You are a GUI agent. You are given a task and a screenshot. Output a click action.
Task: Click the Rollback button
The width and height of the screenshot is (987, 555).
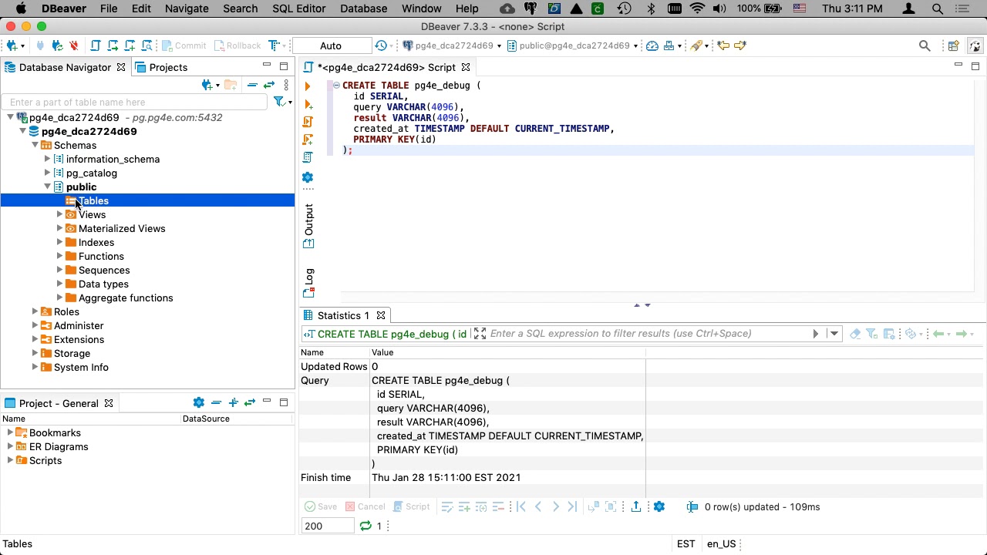click(x=236, y=45)
